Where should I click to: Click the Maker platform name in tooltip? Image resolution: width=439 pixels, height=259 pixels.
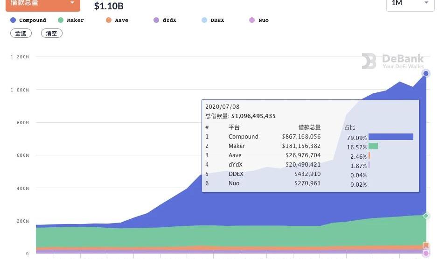point(237,146)
